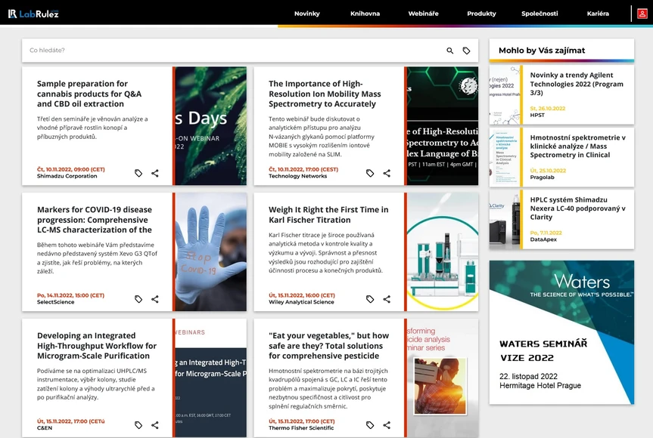Go to Webináře section
The width and height of the screenshot is (653, 438).
[423, 14]
